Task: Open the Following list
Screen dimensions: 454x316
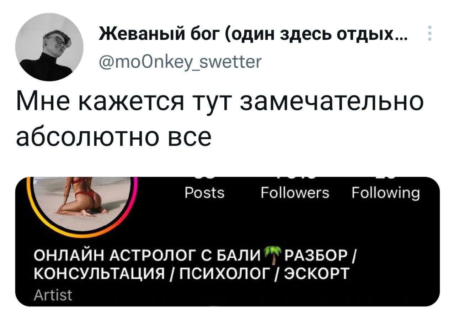Action: (386, 194)
